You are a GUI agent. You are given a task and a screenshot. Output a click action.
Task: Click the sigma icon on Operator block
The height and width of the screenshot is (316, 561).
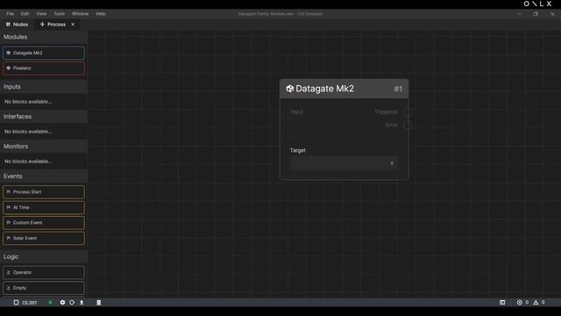pos(8,272)
